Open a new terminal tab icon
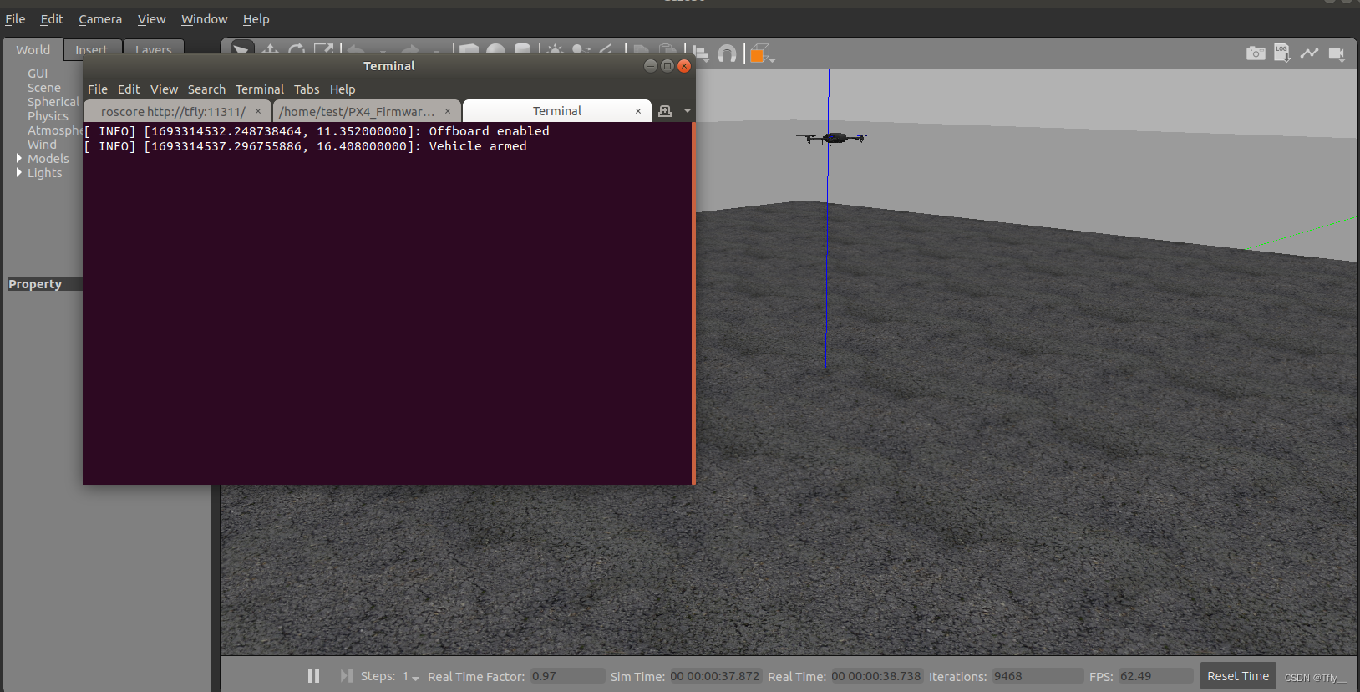 (x=665, y=111)
